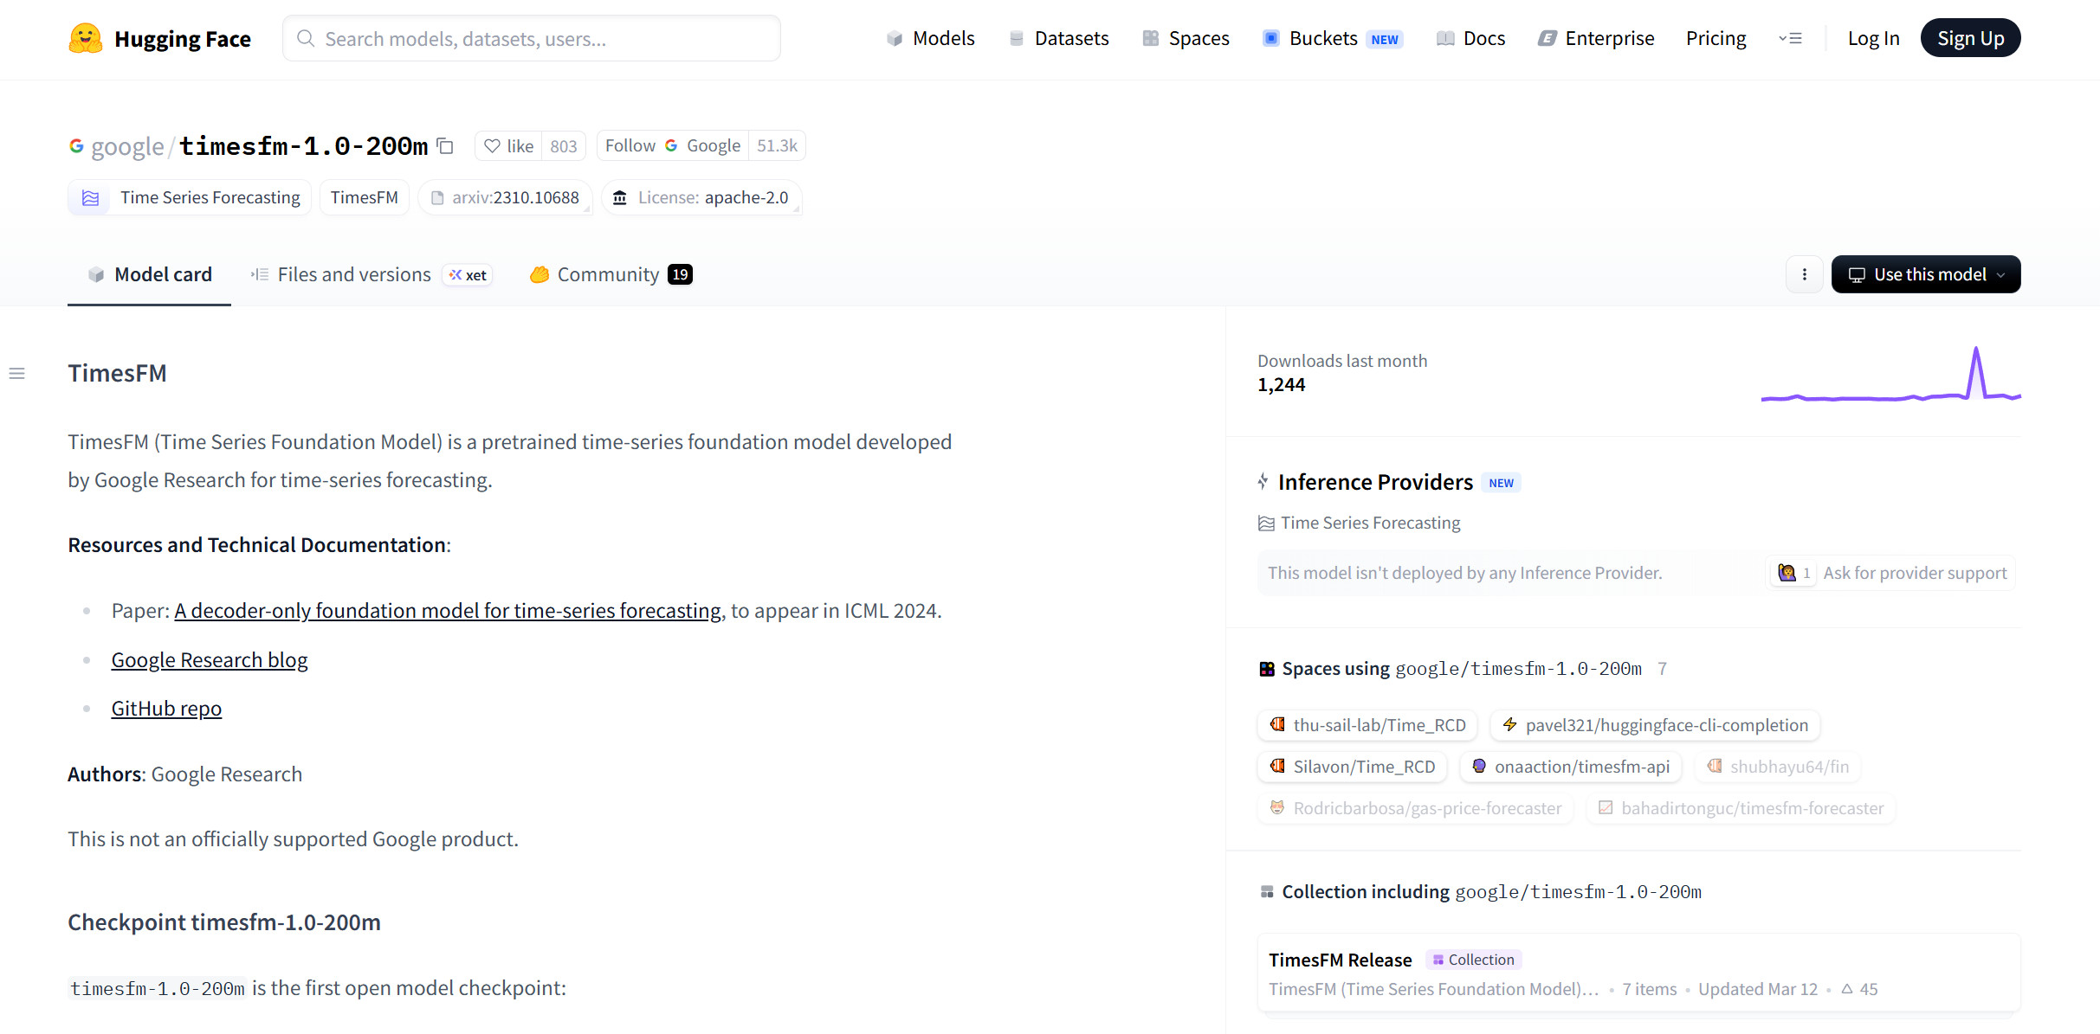Screen dimensions: 2100x1034
Task: Expand the Use this model dropdown
Action: (1925, 274)
